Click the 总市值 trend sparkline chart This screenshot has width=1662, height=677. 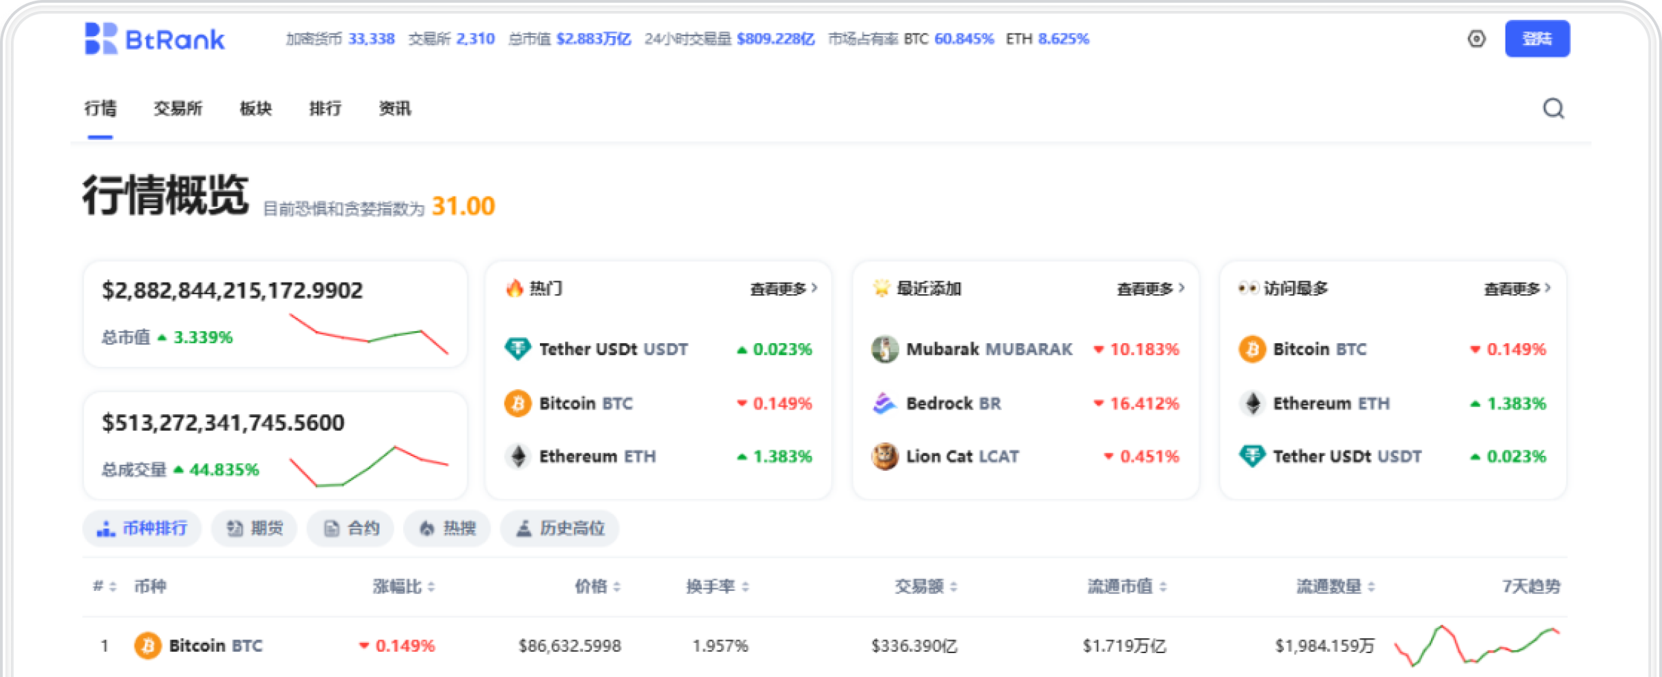pos(369,334)
